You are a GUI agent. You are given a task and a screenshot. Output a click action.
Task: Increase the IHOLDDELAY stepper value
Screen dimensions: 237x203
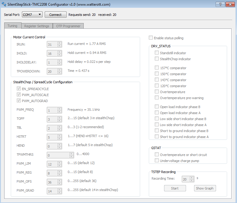pos(60,61)
